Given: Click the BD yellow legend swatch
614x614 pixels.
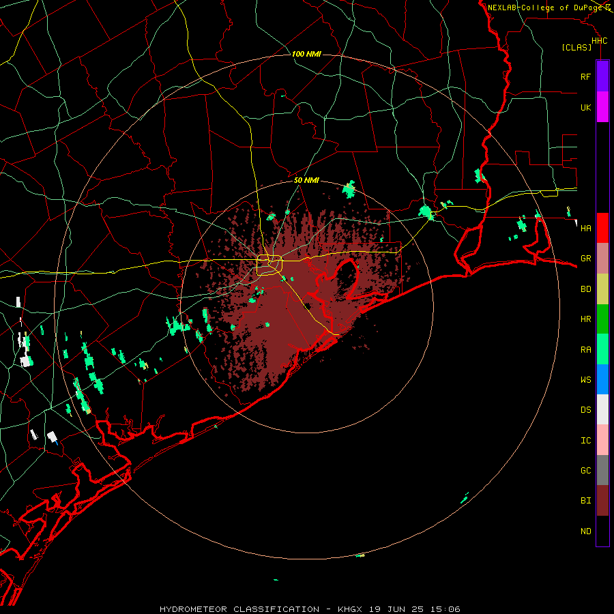Looking at the screenshot, I should 602,289.
